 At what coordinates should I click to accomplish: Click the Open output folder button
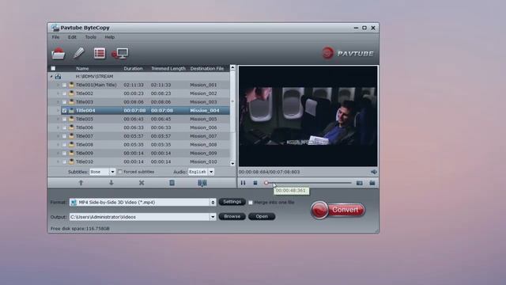tap(262, 216)
